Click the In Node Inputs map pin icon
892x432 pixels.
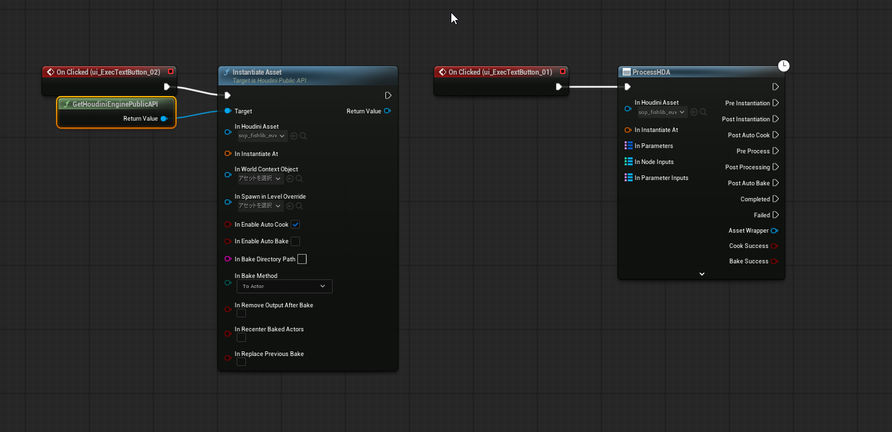tap(628, 161)
